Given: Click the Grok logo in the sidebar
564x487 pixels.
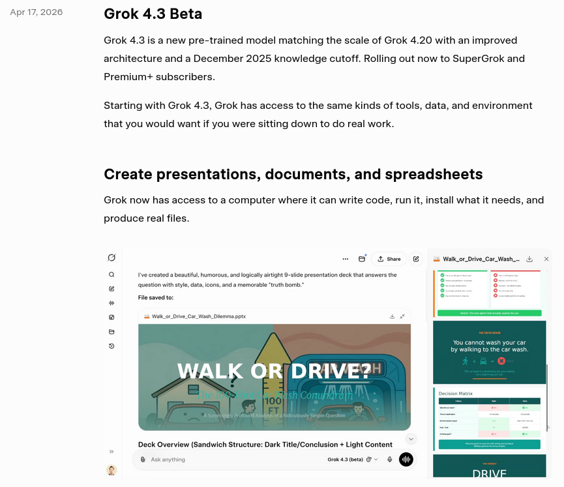Looking at the screenshot, I should (111, 258).
